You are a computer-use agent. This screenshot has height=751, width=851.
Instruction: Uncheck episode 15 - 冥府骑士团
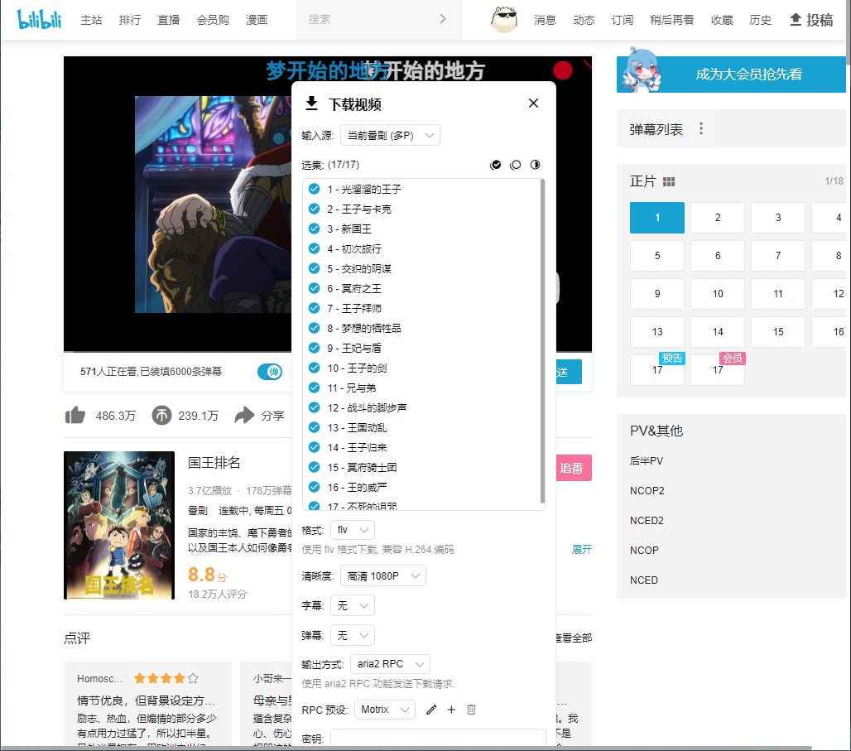click(314, 467)
